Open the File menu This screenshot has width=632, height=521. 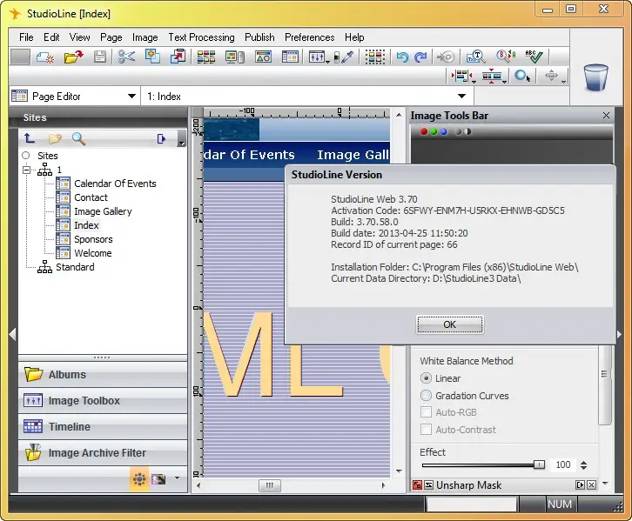26,37
